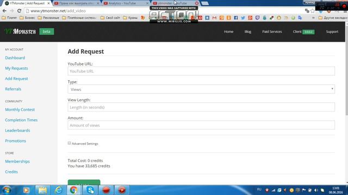The image size is (348, 195).
Task: Open Support in the top navigation
Action: click(x=332, y=31)
